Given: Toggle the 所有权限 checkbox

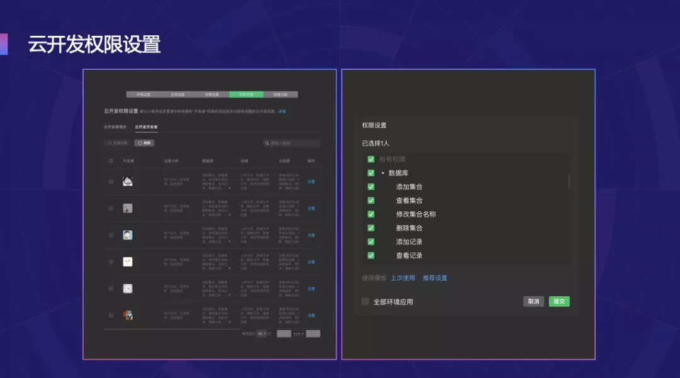Looking at the screenshot, I should tap(371, 159).
